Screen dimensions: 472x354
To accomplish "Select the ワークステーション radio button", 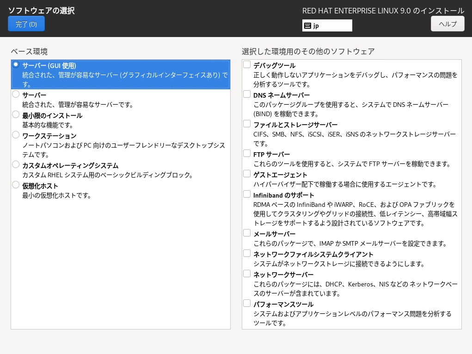I will click(16, 135).
